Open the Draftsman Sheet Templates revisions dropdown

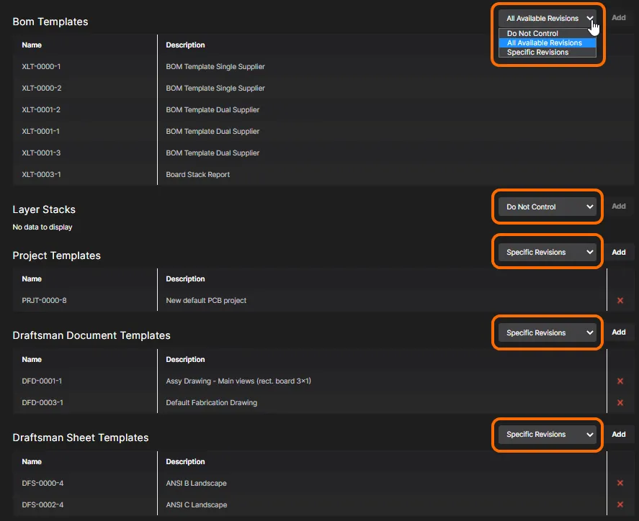tap(548, 435)
